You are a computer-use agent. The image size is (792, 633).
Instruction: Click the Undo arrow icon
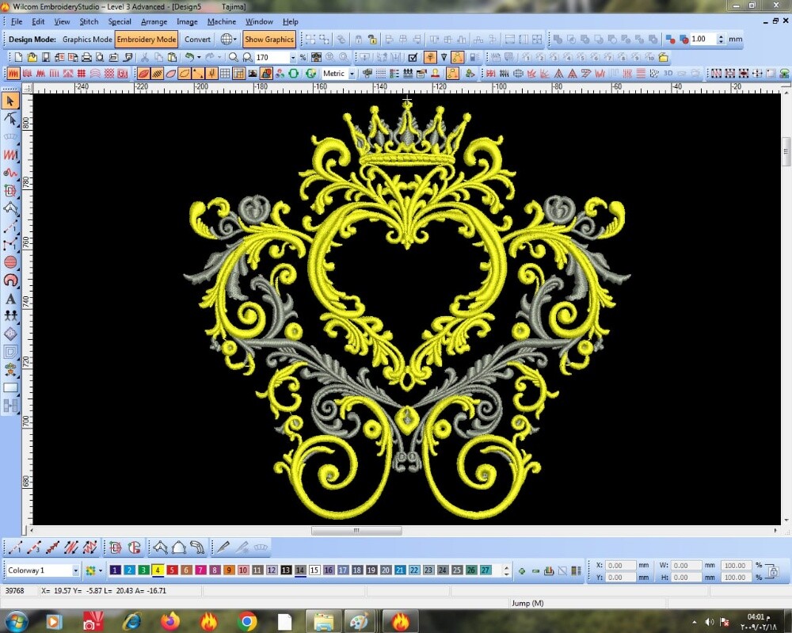click(x=189, y=58)
